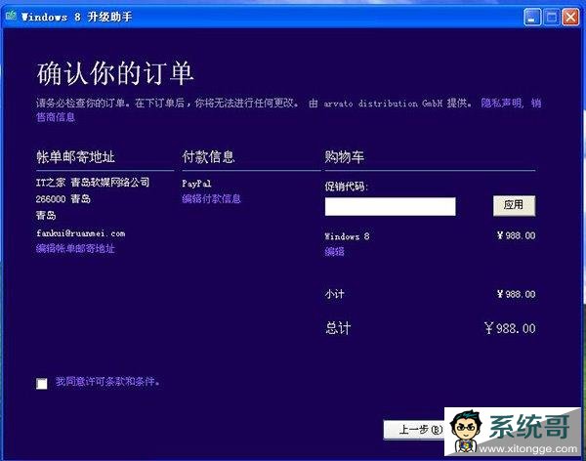This screenshot has width=586, height=461.
Task: Click the disabled maximize button in title bar
Action: 551,17
